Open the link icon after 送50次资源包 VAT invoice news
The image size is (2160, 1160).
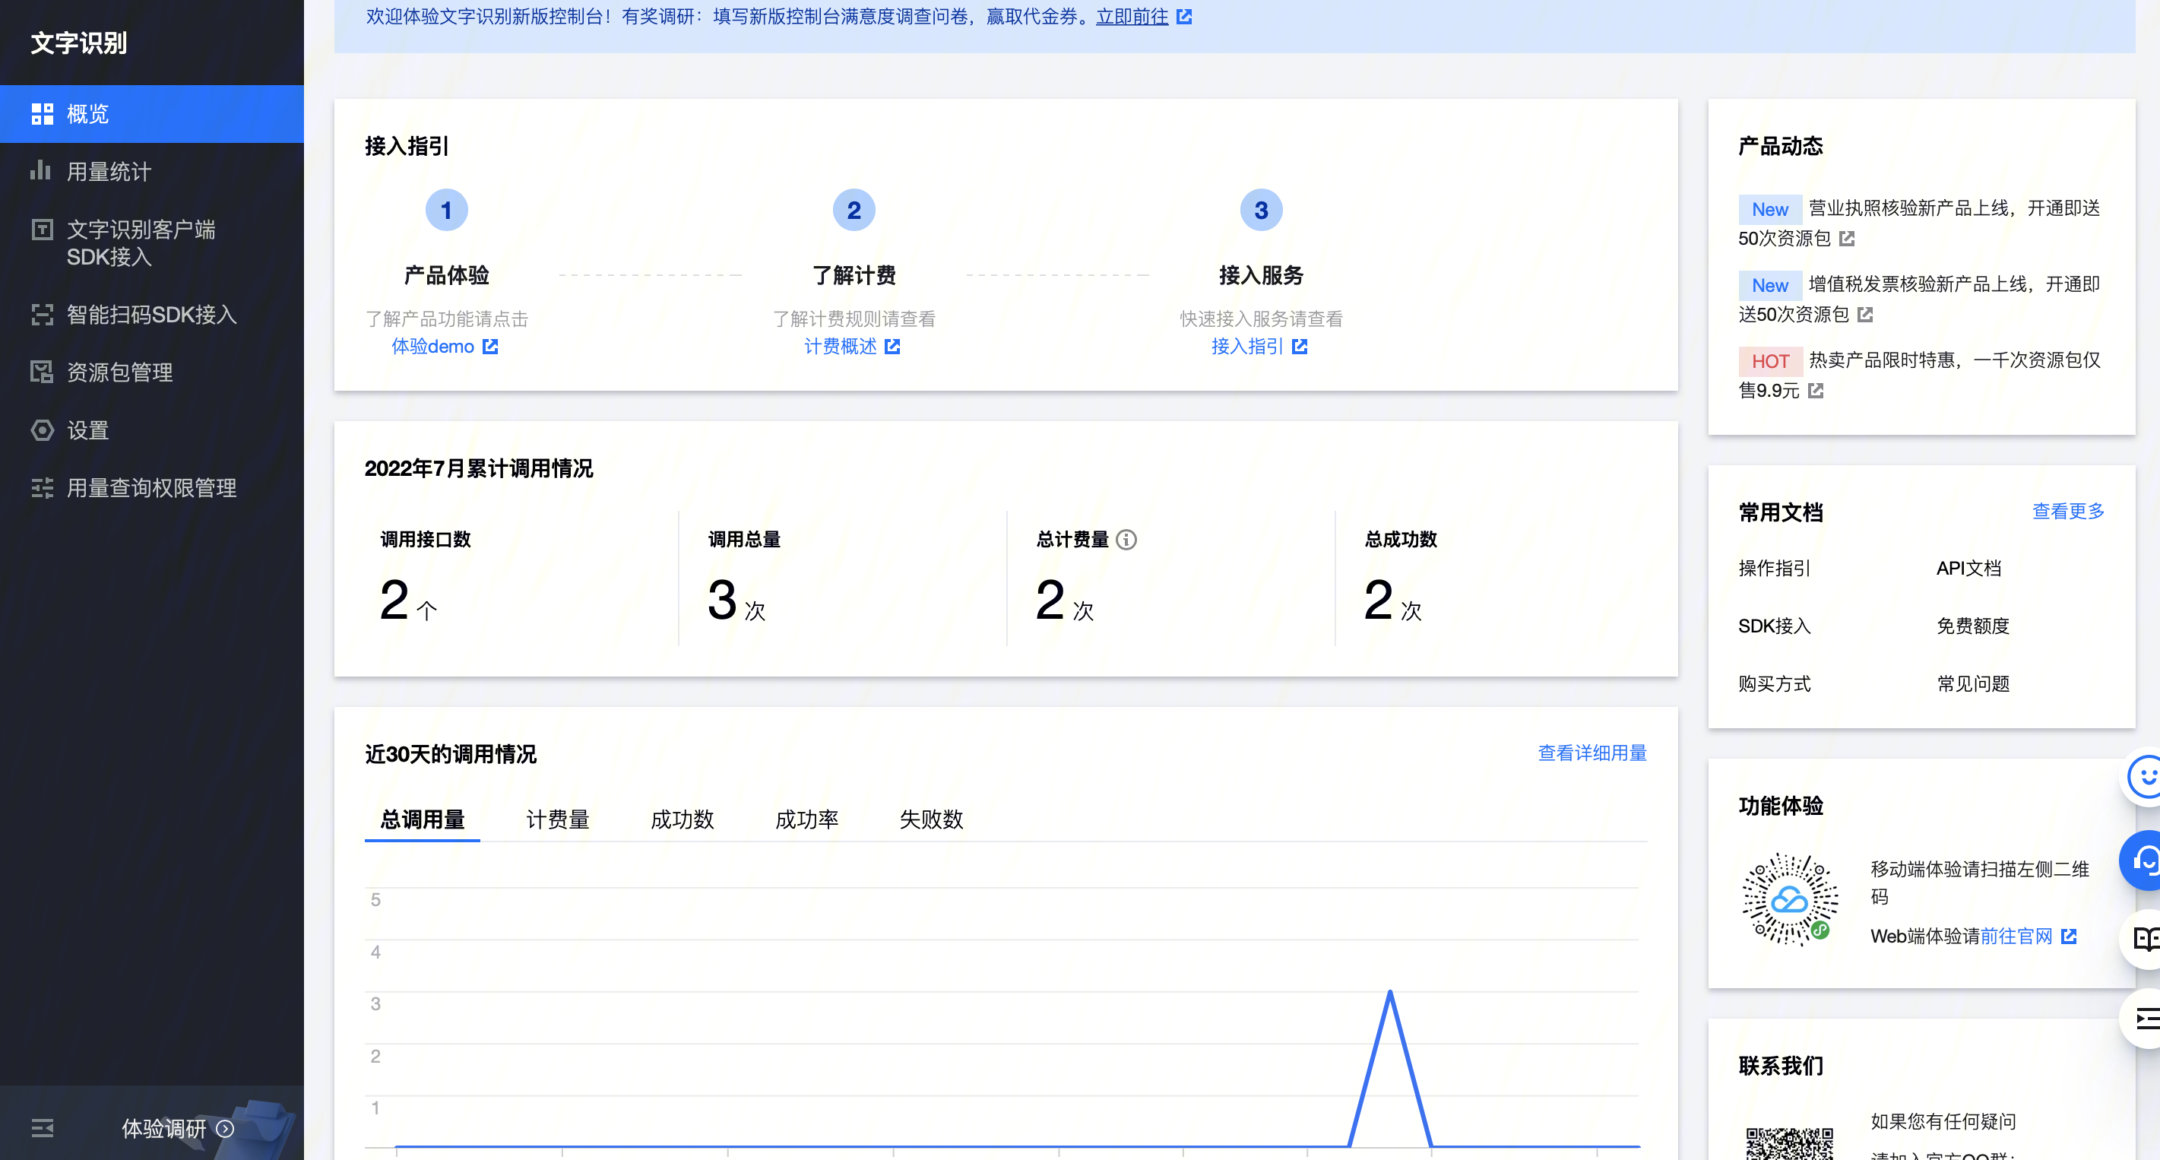pos(1866,315)
